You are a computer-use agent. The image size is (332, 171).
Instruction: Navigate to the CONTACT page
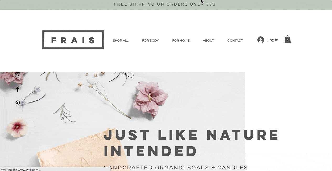click(235, 41)
